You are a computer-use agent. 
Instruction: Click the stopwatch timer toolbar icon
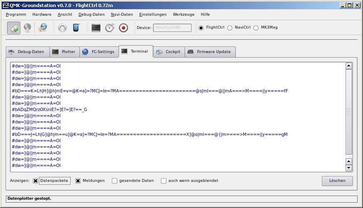[x=109, y=28]
